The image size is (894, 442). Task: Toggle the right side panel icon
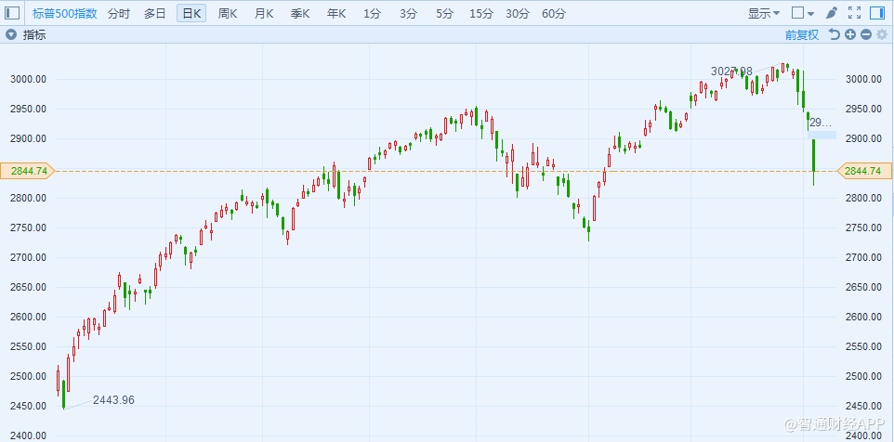(x=878, y=13)
